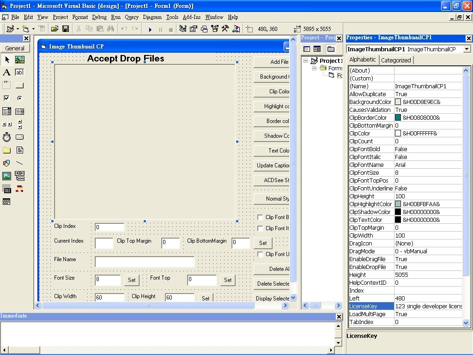Collapse the Project1 tree node
Viewport: 473px width, 355px height.
(x=305, y=61)
